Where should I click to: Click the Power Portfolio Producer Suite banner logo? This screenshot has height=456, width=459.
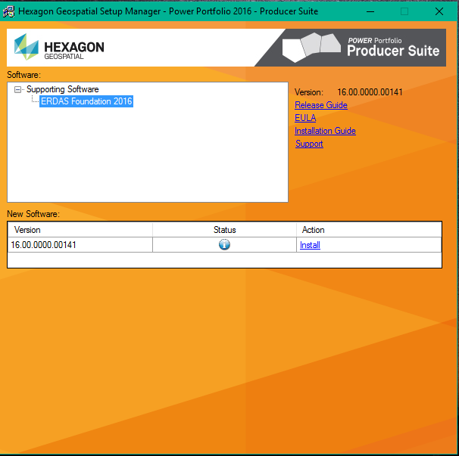[x=361, y=48]
